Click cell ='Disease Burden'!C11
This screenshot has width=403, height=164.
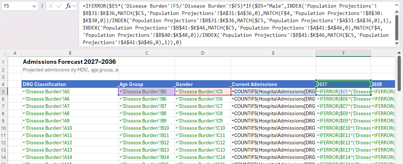203,136
